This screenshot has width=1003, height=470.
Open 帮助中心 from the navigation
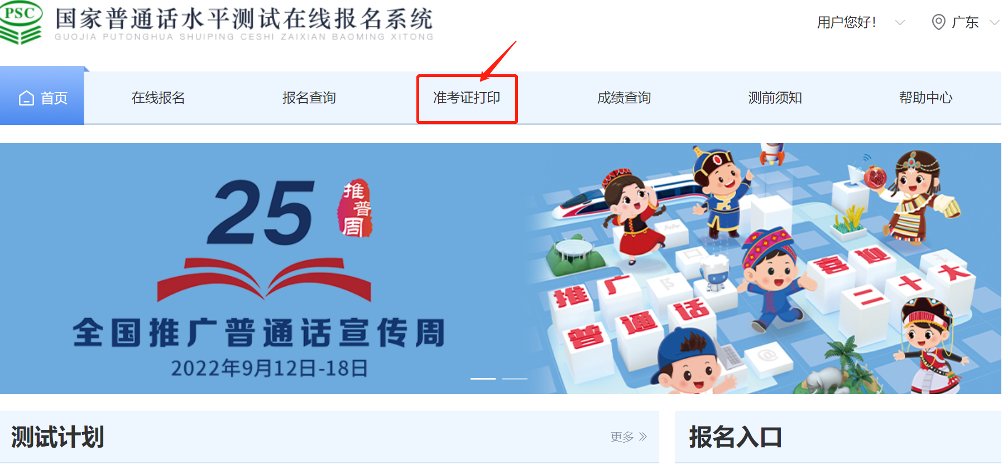[925, 98]
